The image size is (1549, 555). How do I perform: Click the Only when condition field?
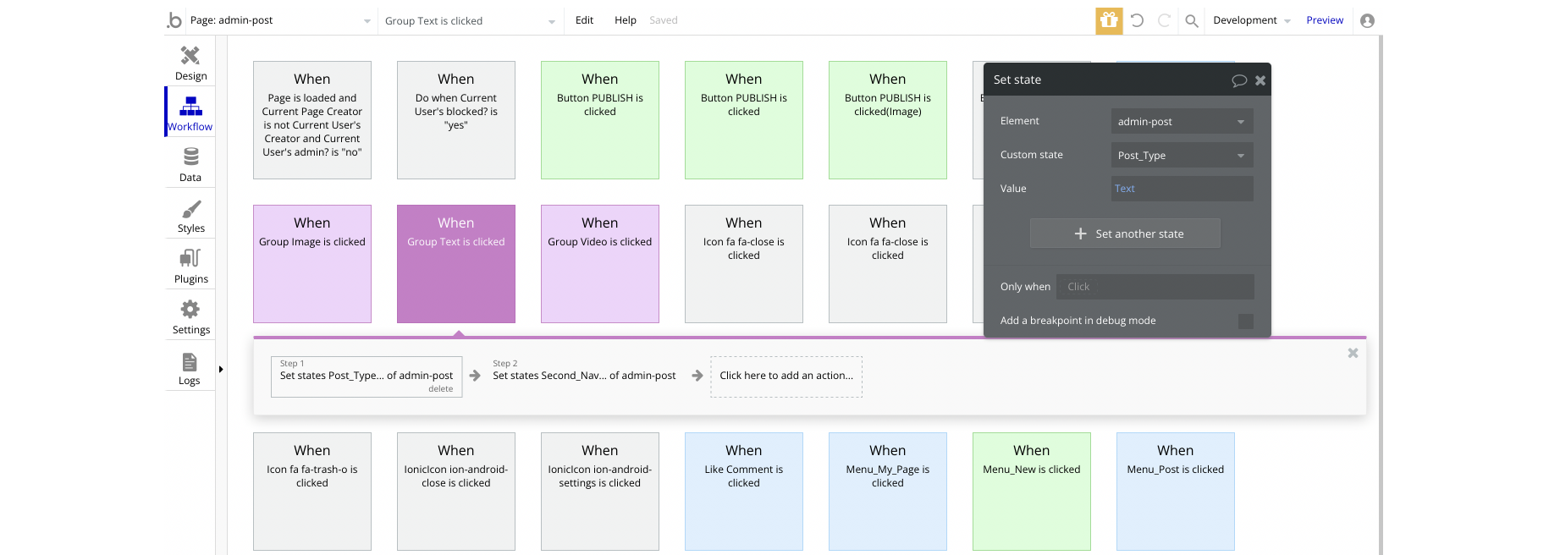[x=1155, y=287]
